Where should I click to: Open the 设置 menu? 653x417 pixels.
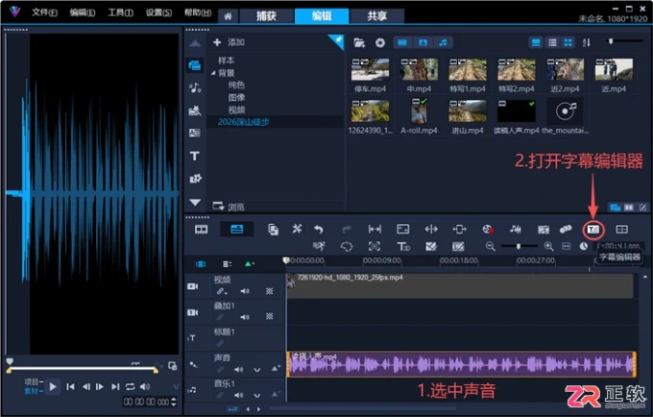pyautogui.click(x=158, y=12)
